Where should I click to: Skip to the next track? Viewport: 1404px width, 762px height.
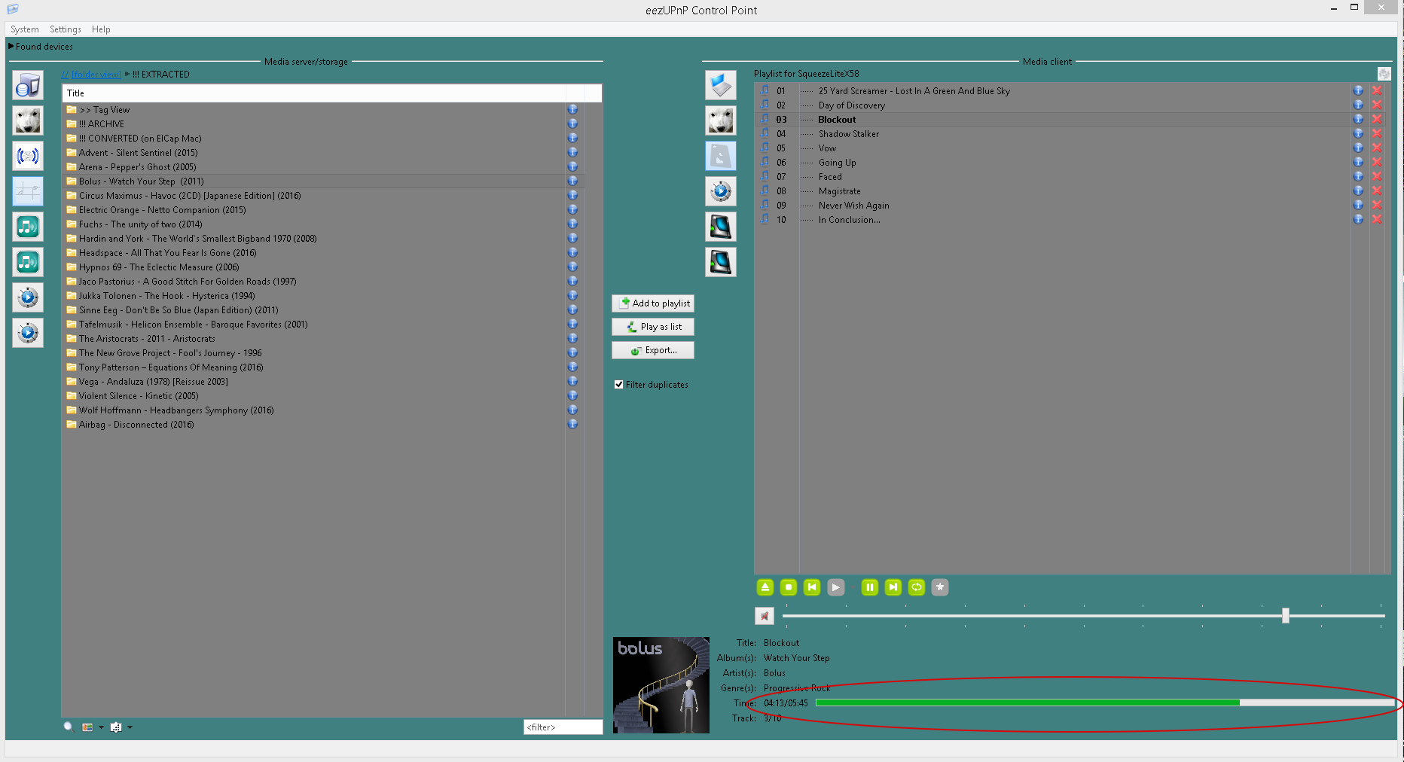point(893,587)
